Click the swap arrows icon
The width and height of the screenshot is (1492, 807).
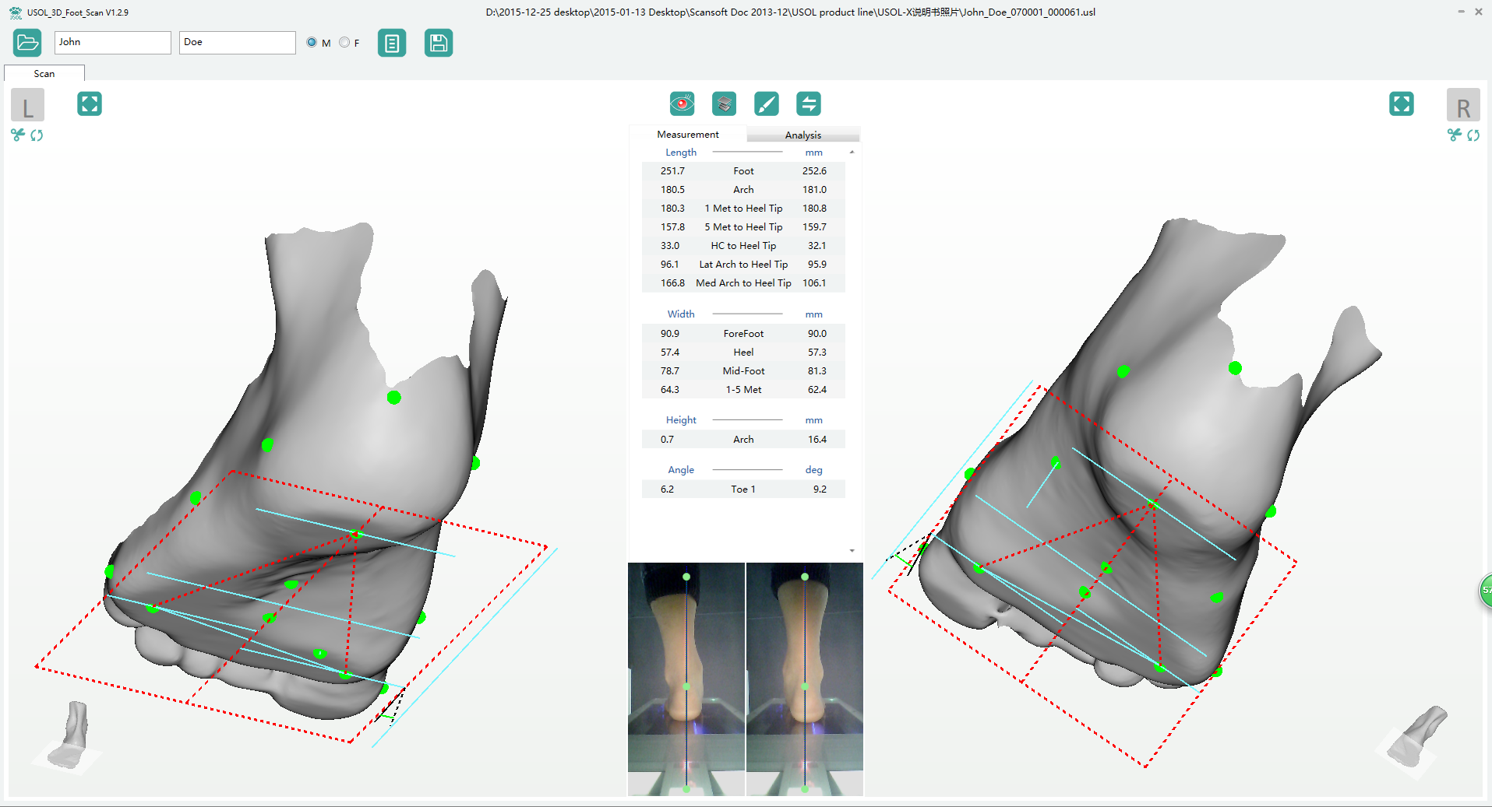click(808, 104)
